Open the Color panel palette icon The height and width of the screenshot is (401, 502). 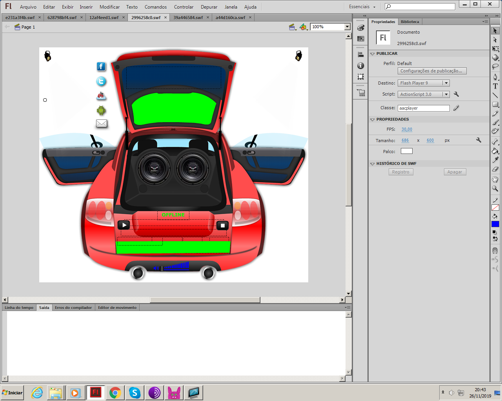coord(361,28)
